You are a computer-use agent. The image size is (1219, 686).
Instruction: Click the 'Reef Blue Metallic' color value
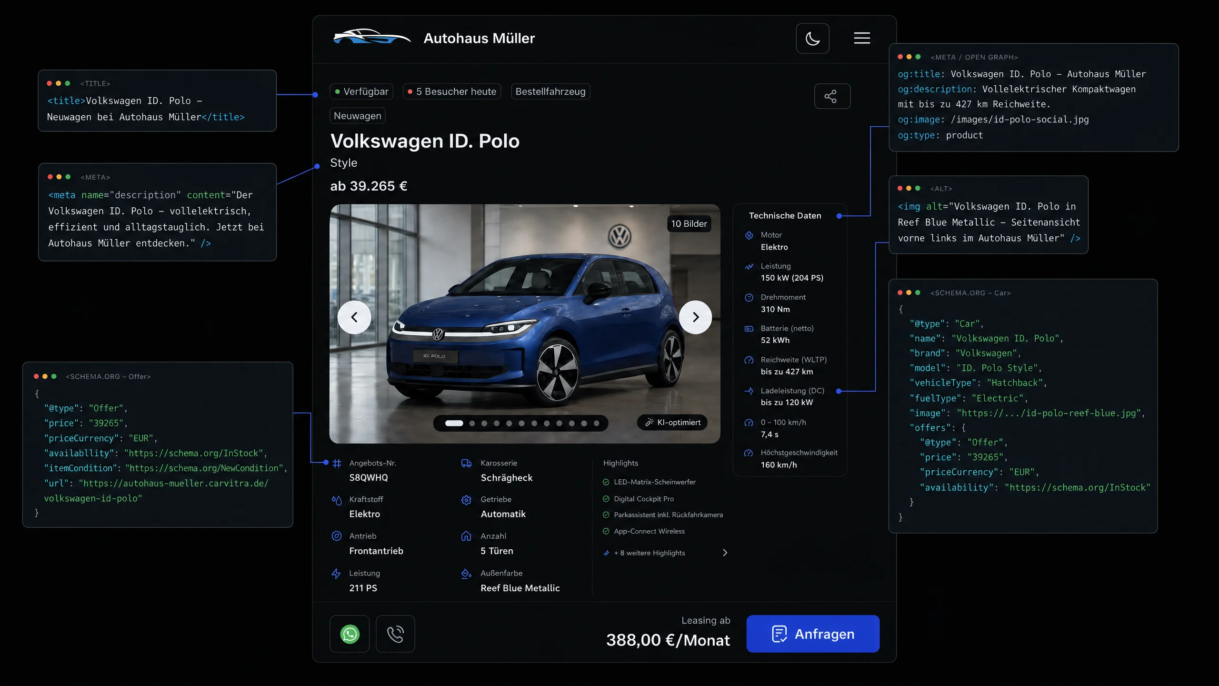[520, 588]
